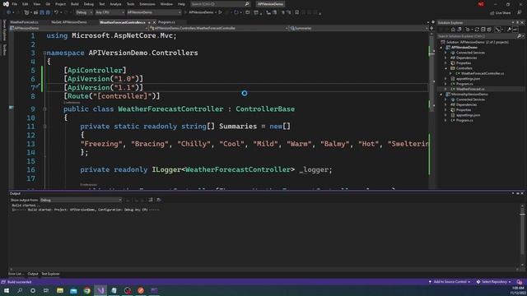
Task: Collapse the class block at line 9
Action: point(44,109)
